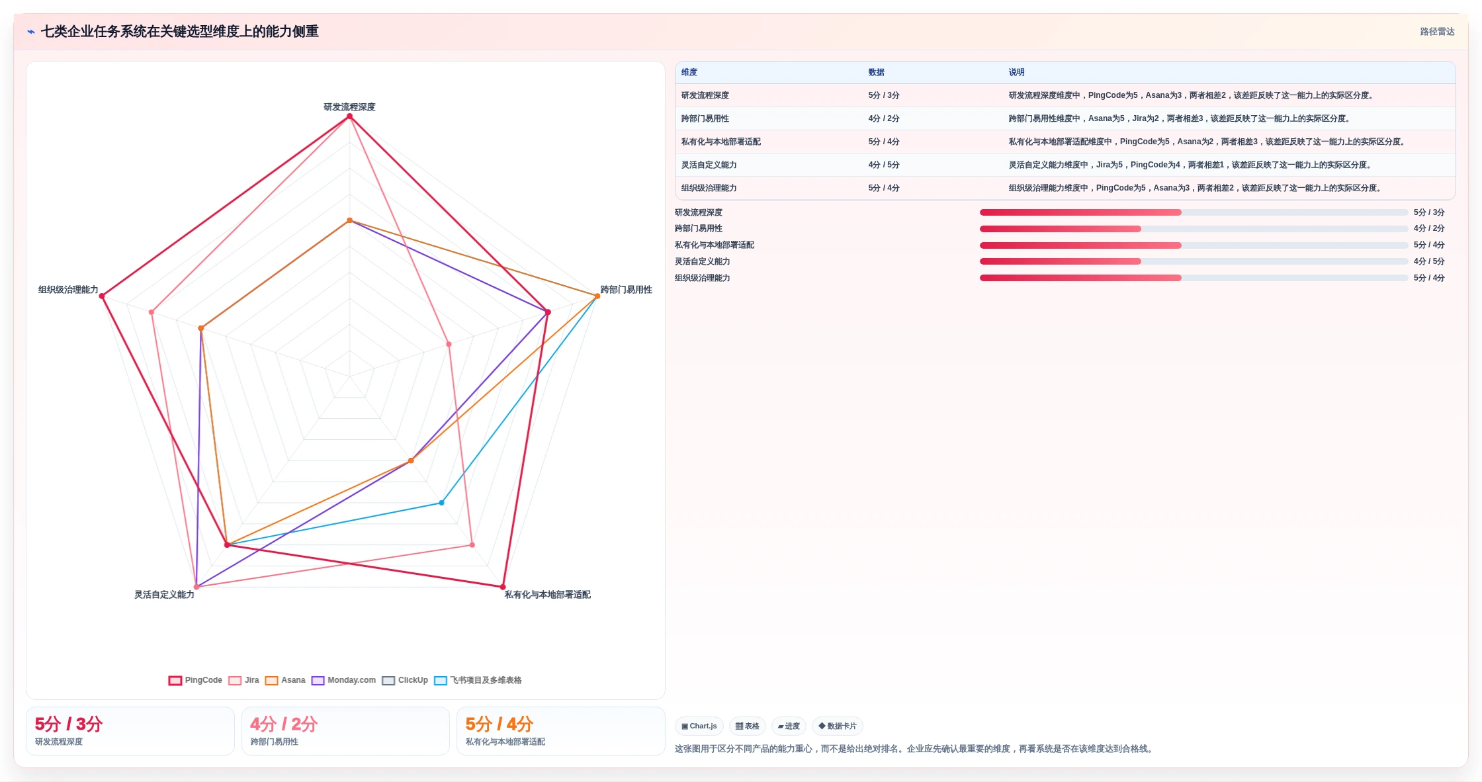The image size is (1482, 782).
Task: Click the 灵活自定义能力 radar axis label
Action: [x=164, y=595]
